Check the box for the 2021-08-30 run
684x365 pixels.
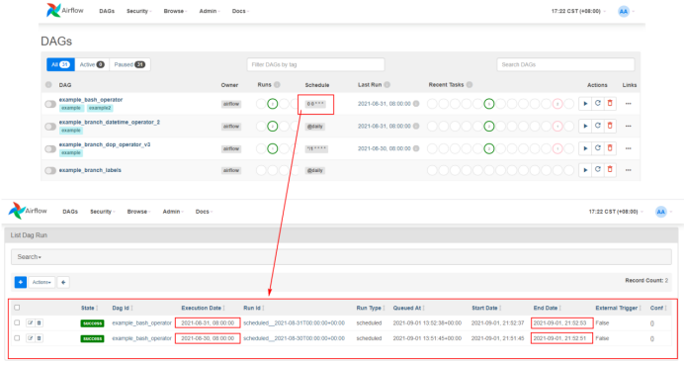click(17, 338)
